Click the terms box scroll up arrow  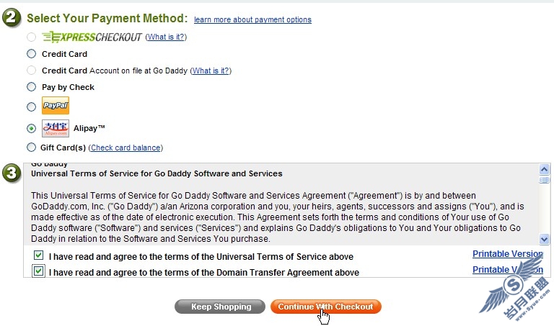(x=545, y=169)
